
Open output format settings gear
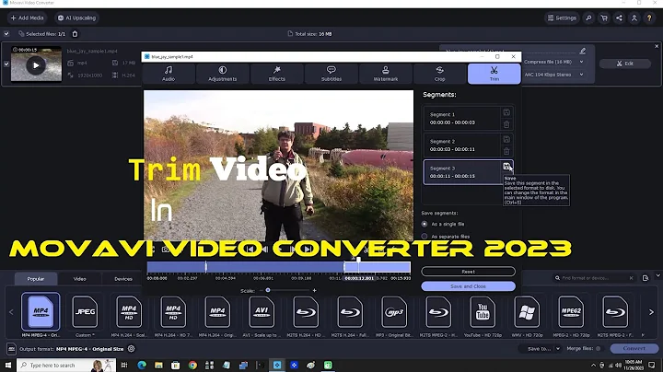click(x=132, y=349)
